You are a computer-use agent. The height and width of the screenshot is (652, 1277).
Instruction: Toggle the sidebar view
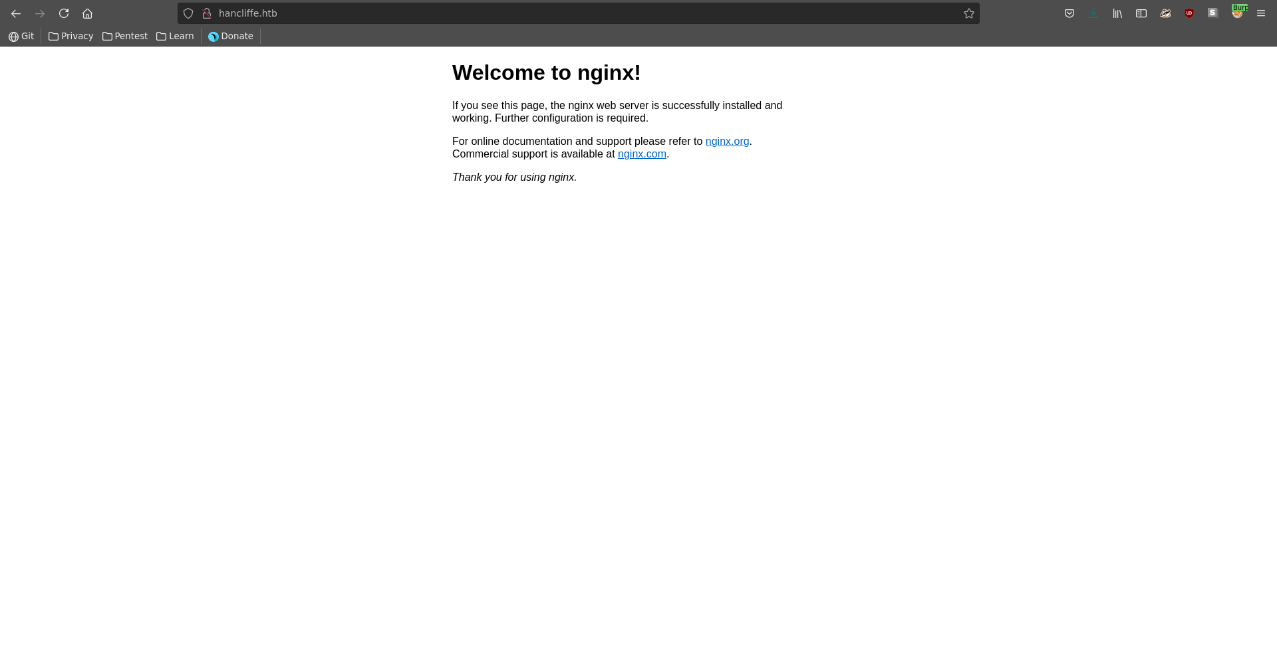[x=1141, y=13]
